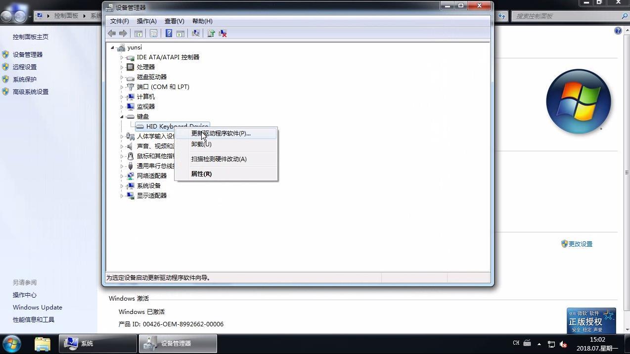Click the shield icon beside 远程设置
Screen dimensions: 630x354
[x=5, y=67]
